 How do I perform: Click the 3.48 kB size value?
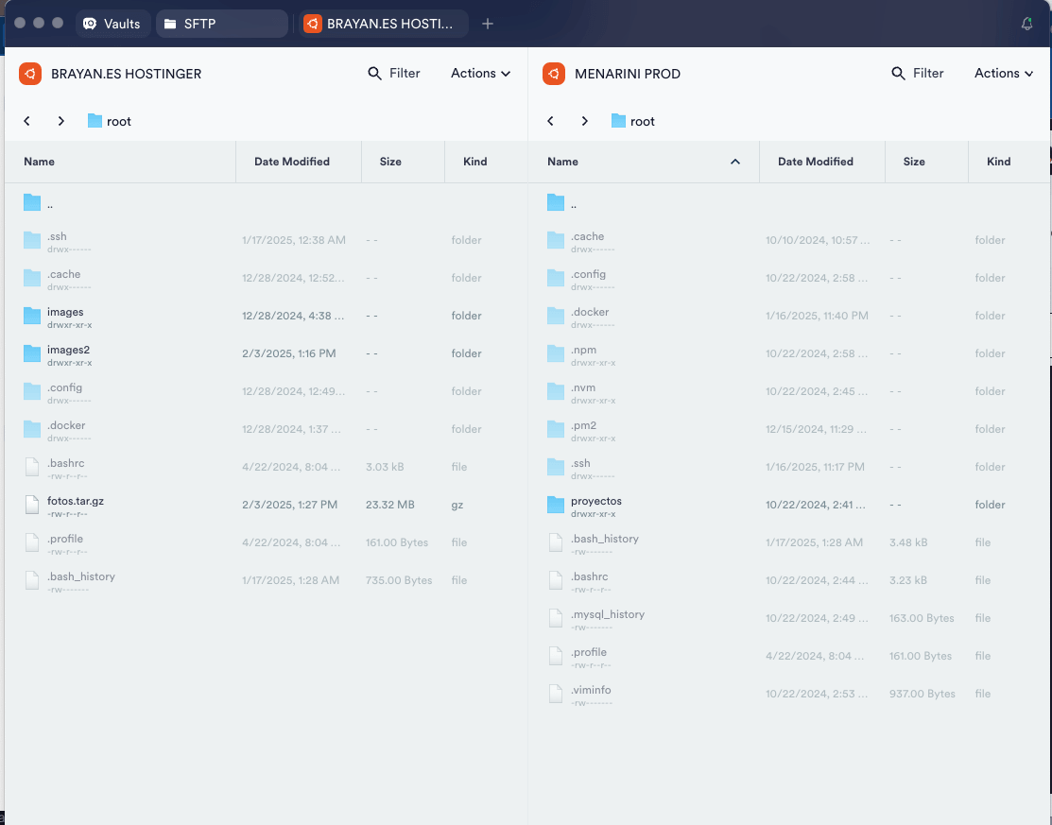pyautogui.click(x=908, y=542)
